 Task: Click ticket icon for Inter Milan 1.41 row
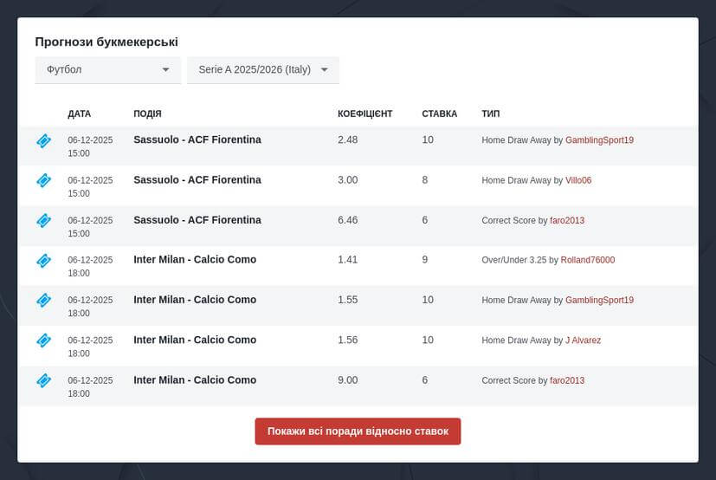pos(43,260)
